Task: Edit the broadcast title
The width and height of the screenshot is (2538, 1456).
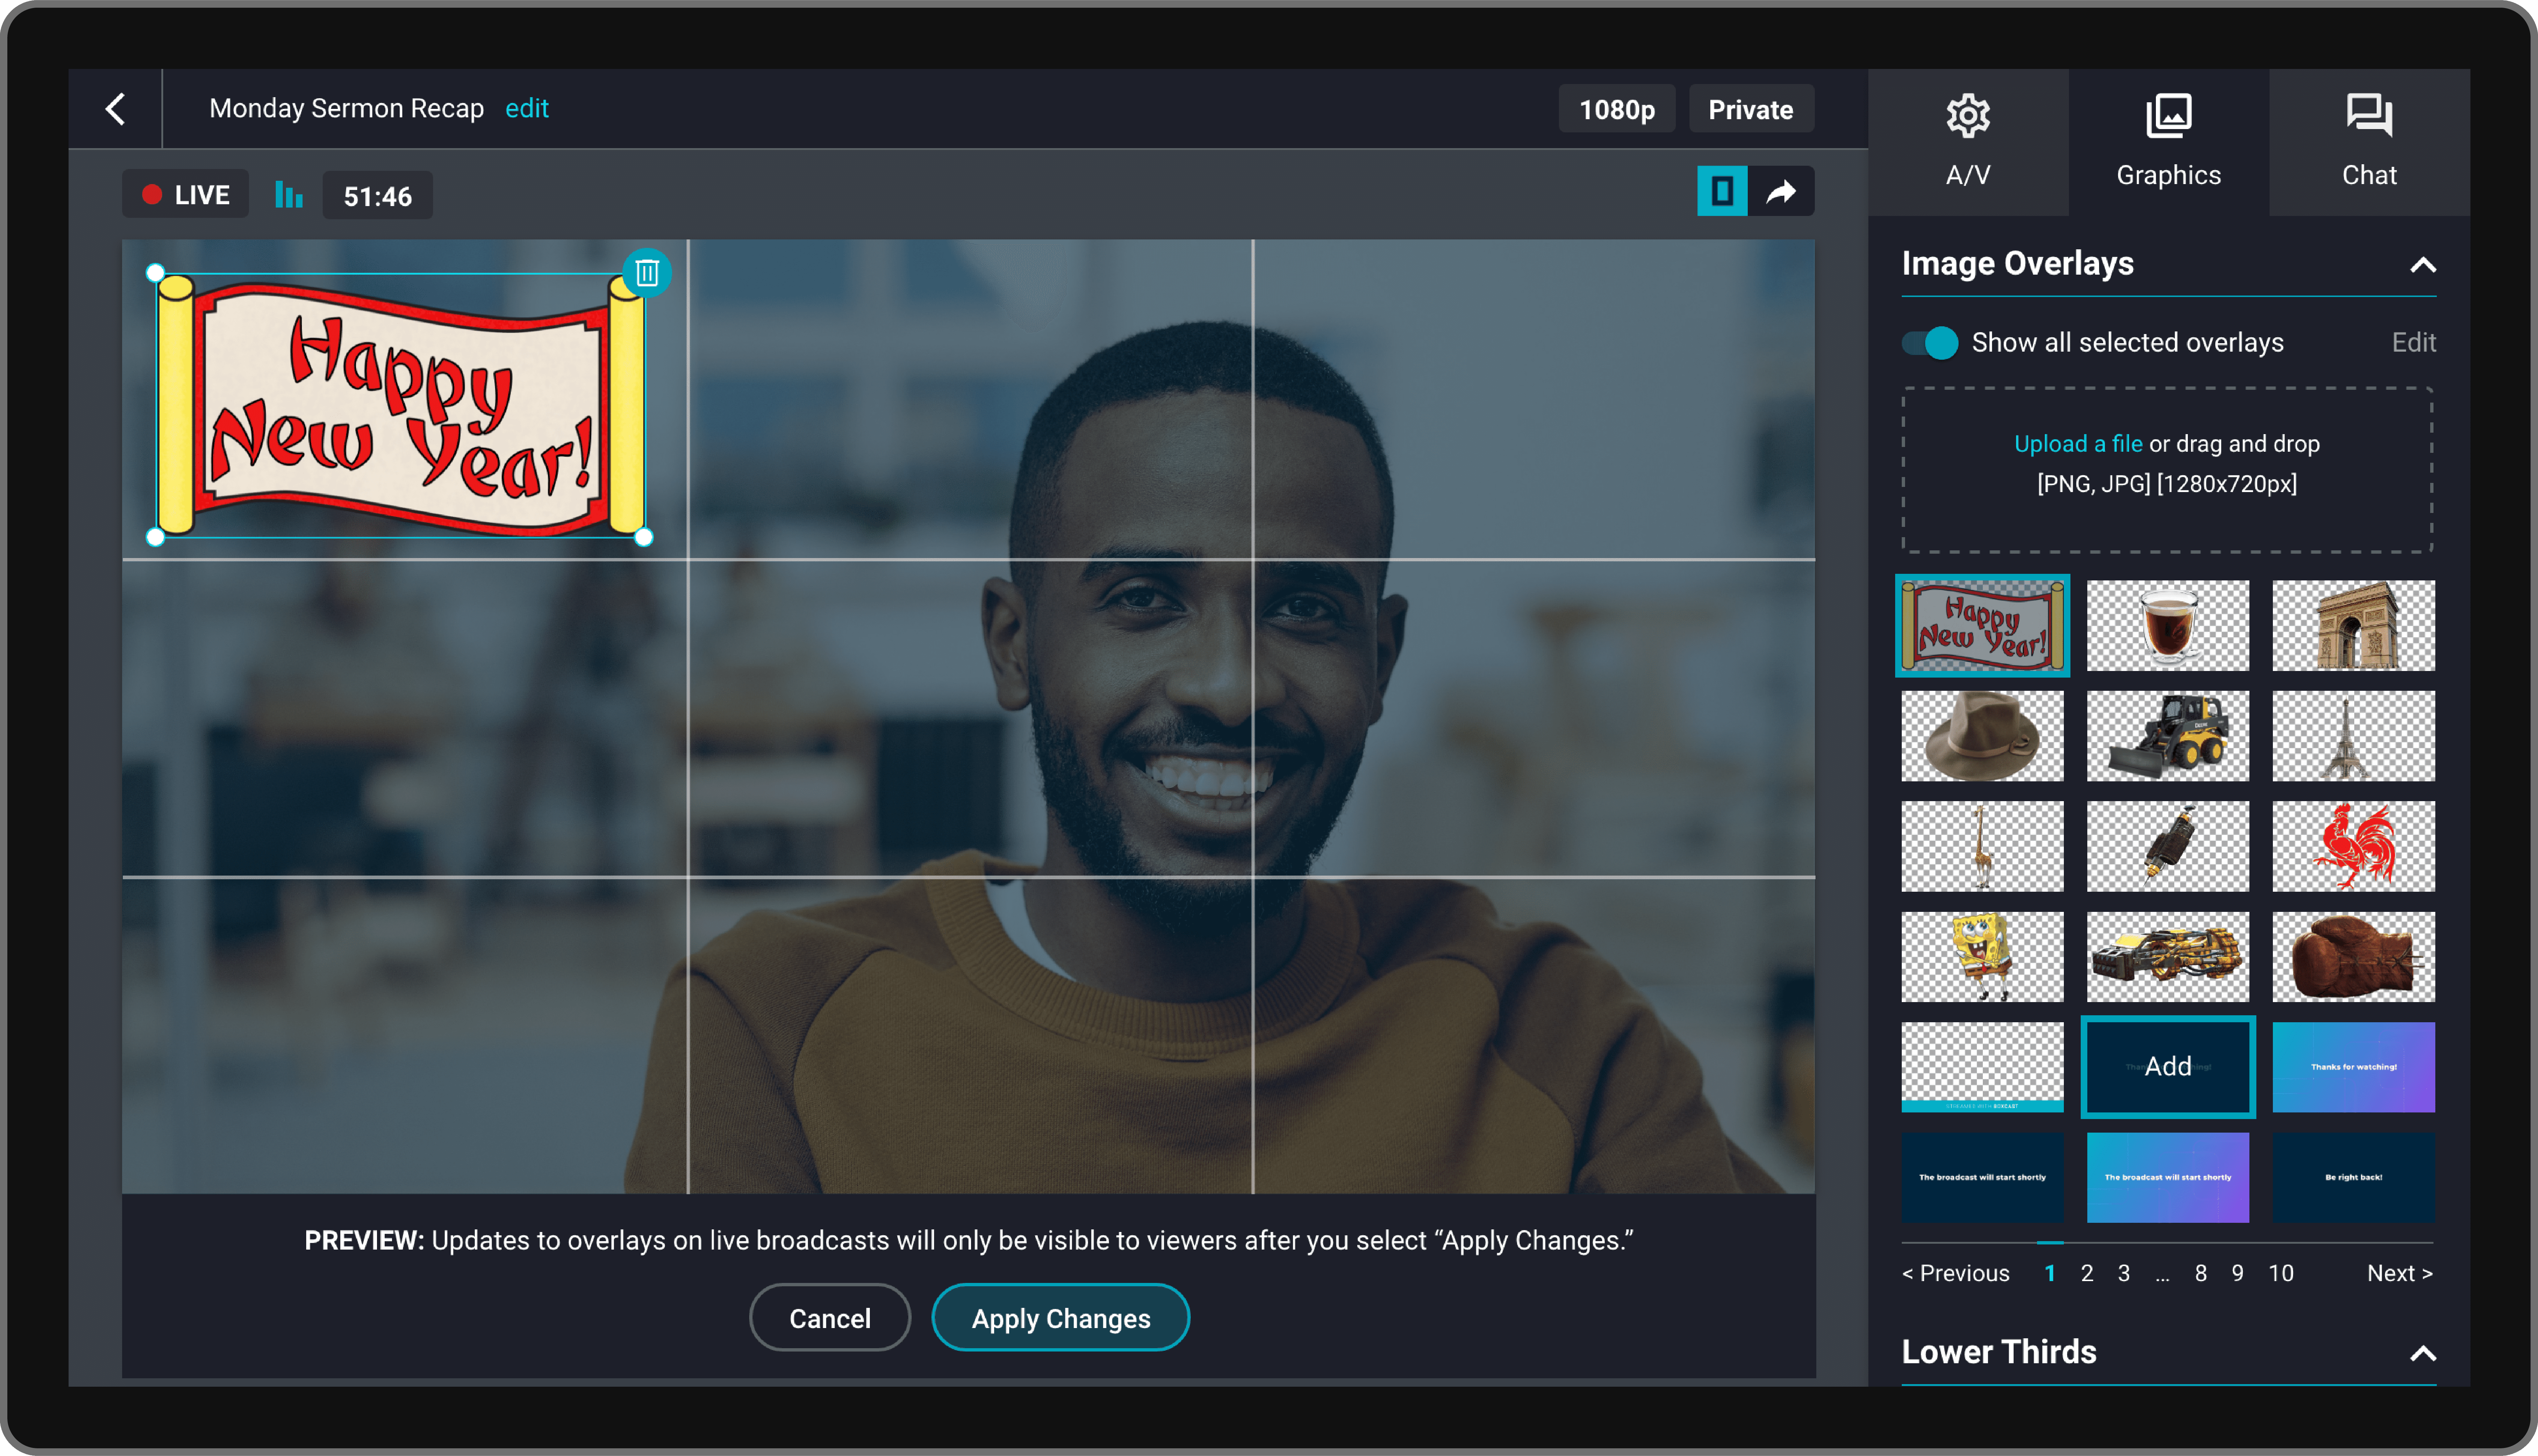Action: pyautogui.click(x=527, y=108)
